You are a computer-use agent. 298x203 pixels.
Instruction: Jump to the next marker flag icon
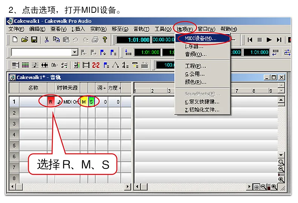(x=93, y=53)
